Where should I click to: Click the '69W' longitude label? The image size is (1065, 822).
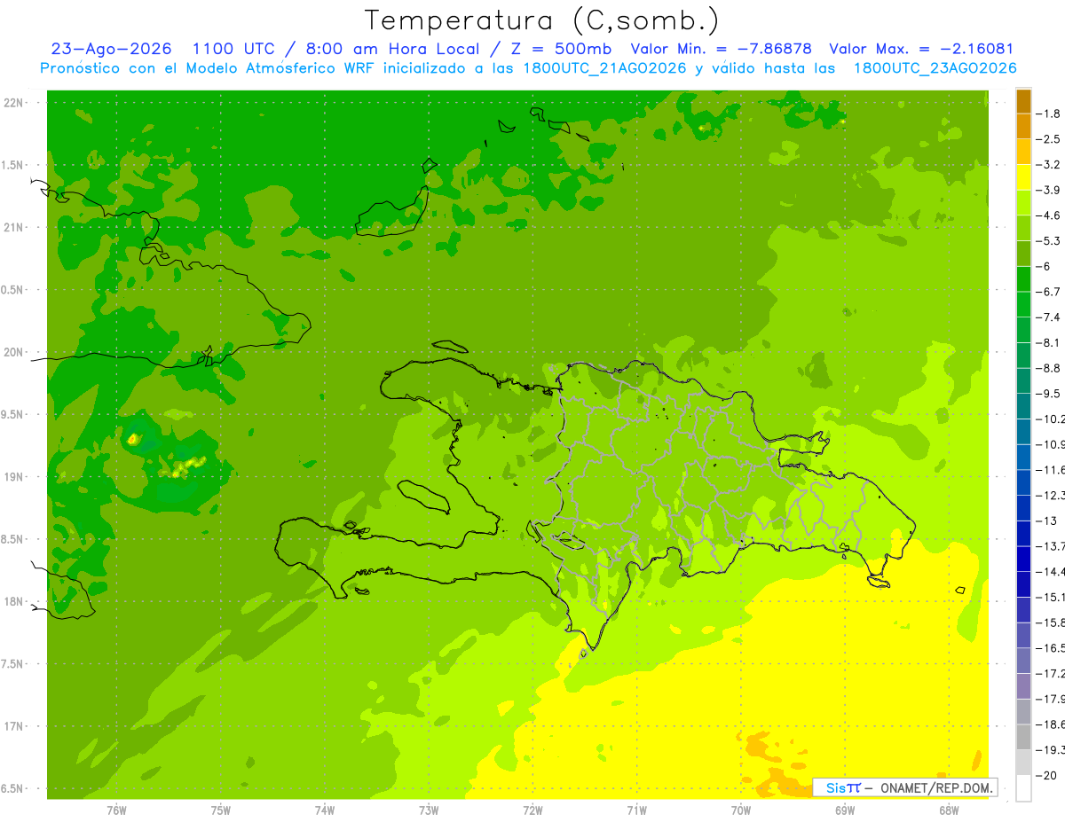point(845,810)
